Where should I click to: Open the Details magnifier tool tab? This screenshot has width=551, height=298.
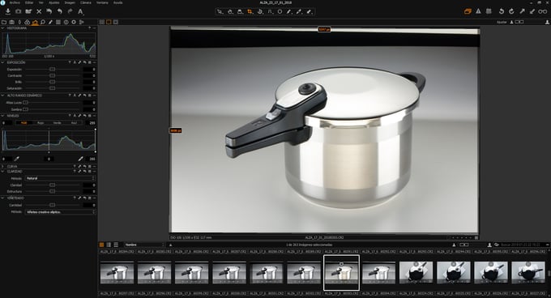pos(43,22)
